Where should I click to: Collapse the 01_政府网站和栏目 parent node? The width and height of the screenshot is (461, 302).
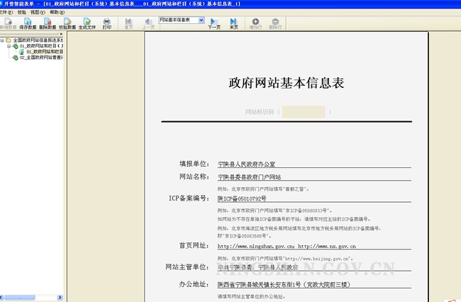point(9,46)
